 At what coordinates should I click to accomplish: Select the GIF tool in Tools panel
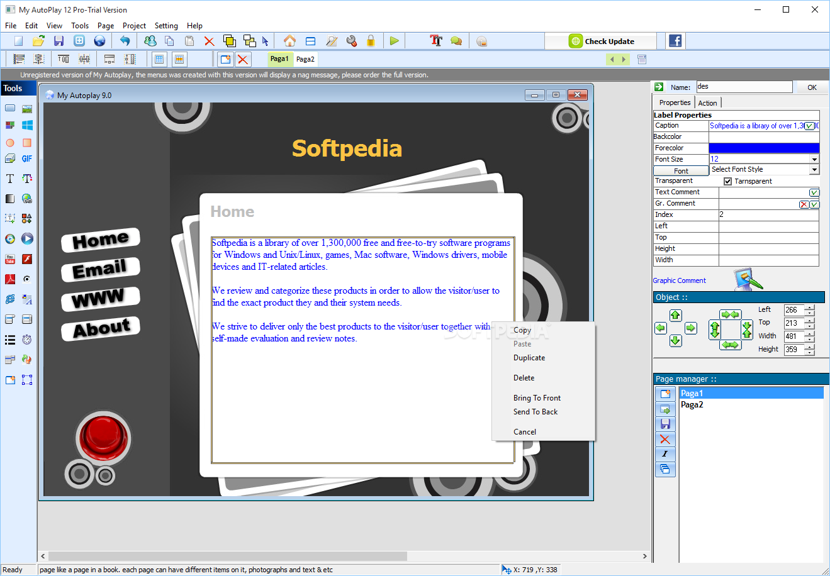coord(27,158)
